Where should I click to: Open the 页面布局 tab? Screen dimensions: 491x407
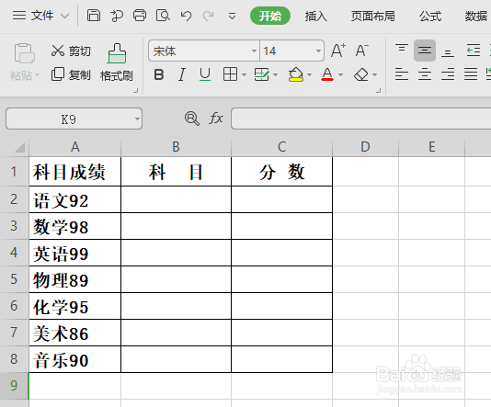372,16
